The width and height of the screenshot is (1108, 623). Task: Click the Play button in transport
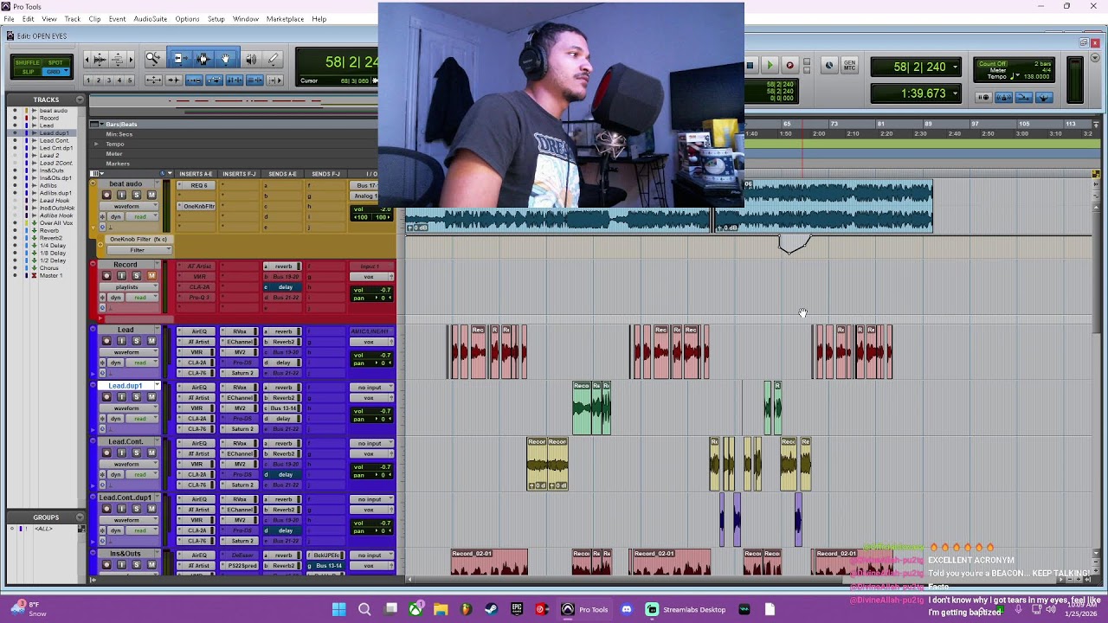click(x=770, y=65)
